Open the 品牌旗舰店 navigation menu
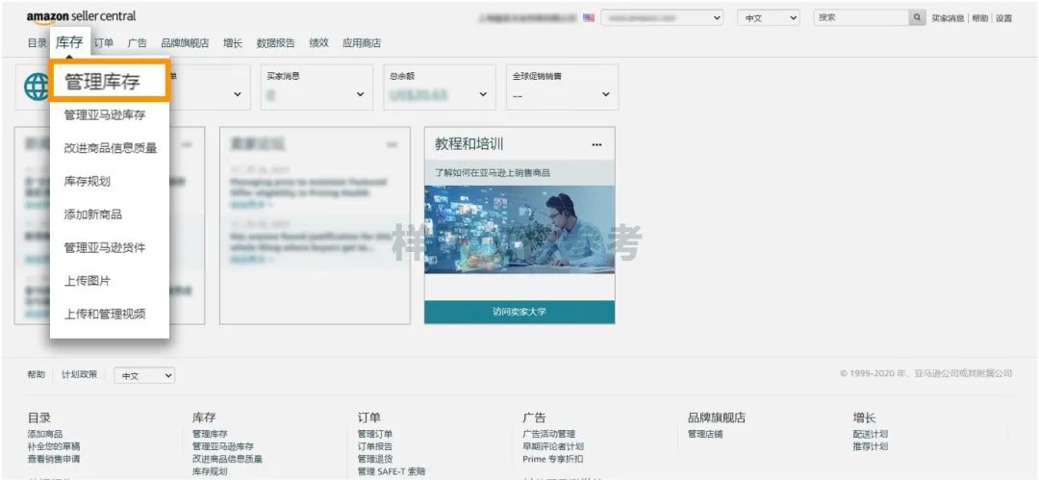1039x480 pixels. [185, 43]
